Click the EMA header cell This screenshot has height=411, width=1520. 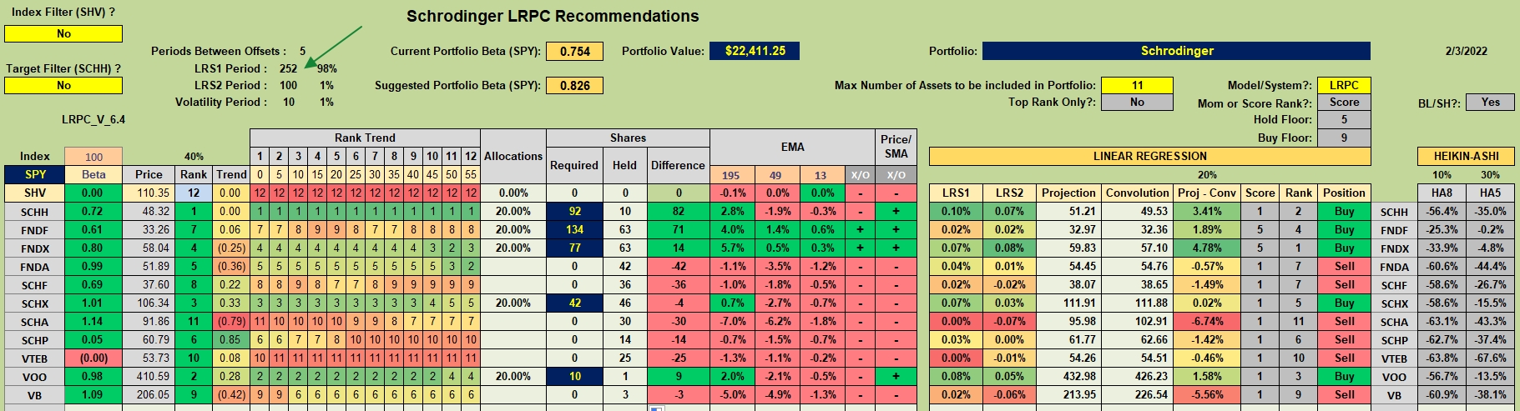(792, 148)
